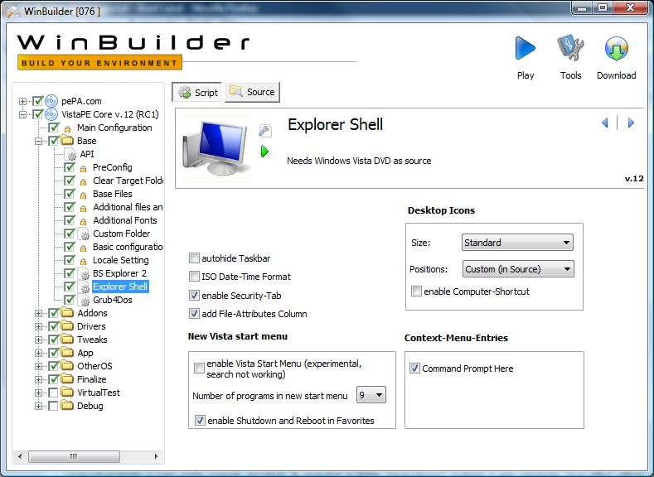Open the Positions dropdown
This screenshot has width=654, height=477.
coord(517,269)
